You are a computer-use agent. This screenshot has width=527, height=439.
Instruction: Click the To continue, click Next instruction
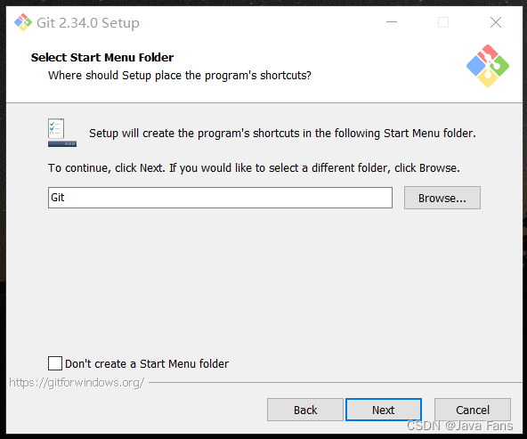pos(254,167)
